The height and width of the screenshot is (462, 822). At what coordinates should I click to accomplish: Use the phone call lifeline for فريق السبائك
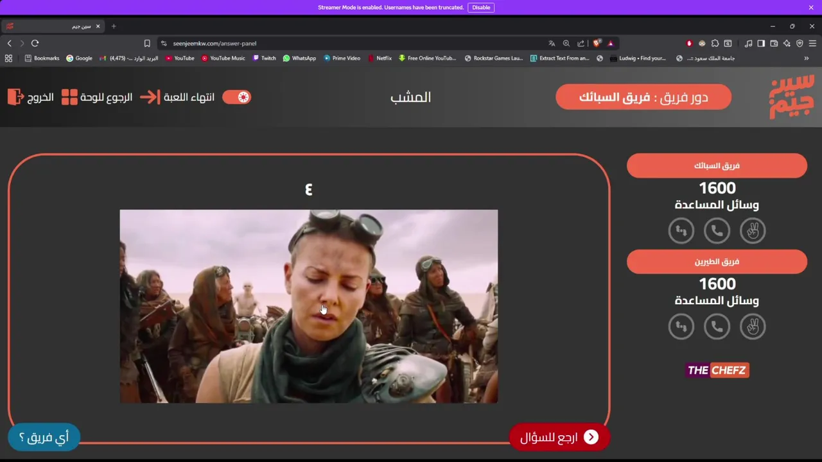(x=717, y=230)
